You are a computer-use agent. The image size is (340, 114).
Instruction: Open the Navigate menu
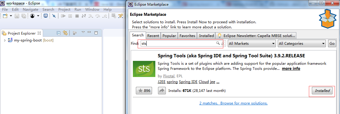tap(31, 10)
